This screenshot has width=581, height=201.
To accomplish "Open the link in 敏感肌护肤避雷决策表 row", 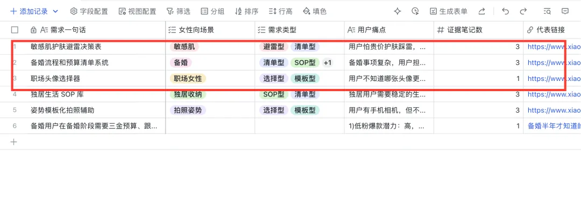I will (554, 47).
